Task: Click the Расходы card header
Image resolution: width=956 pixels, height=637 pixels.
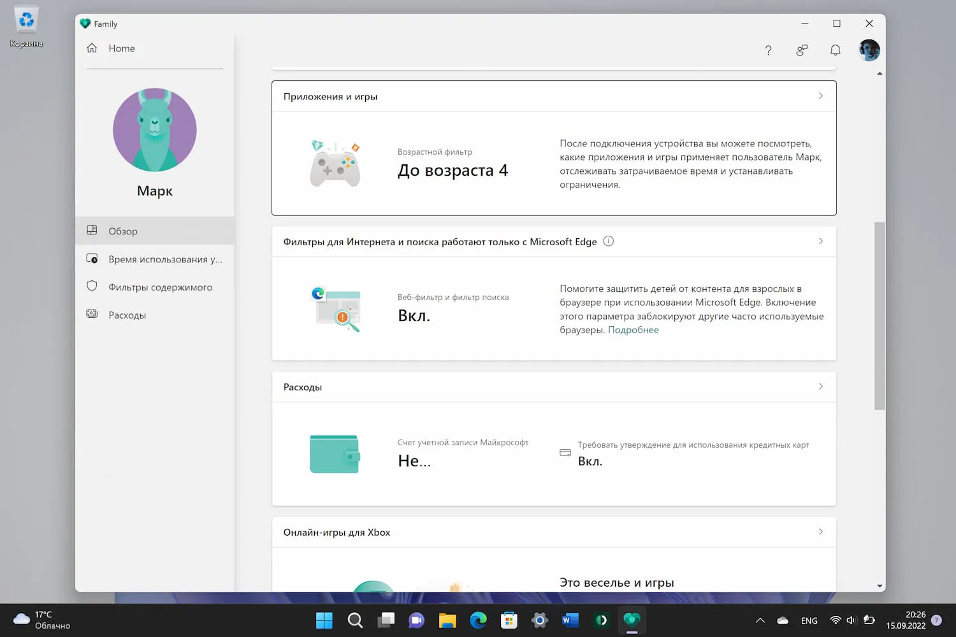Action: click(554, 387)
